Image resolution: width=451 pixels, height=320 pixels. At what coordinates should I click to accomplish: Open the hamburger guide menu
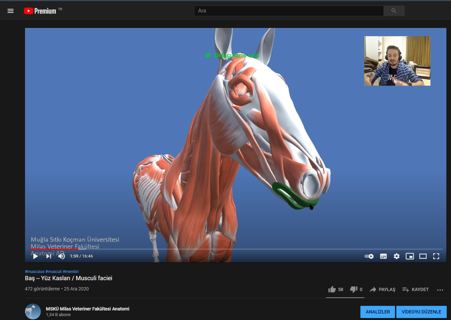pyautogui.click(x=11, y=11)
